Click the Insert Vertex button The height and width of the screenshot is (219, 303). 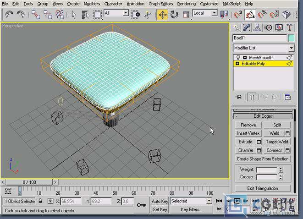pos(248,133)
